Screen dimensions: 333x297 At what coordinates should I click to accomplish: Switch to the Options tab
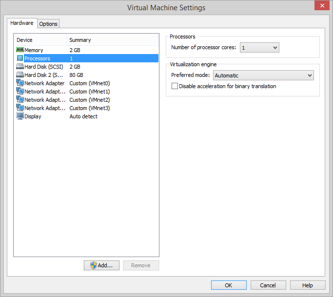pyautogui.click(x=48, y=24)
